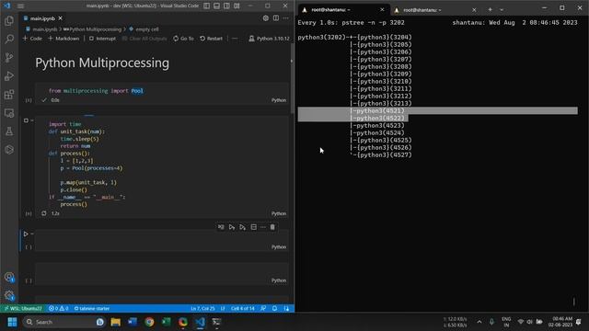Open the Terminal app from the taskbar
Image resolution: width=589 pixels, height=331 pixels.
coord(216,322)
